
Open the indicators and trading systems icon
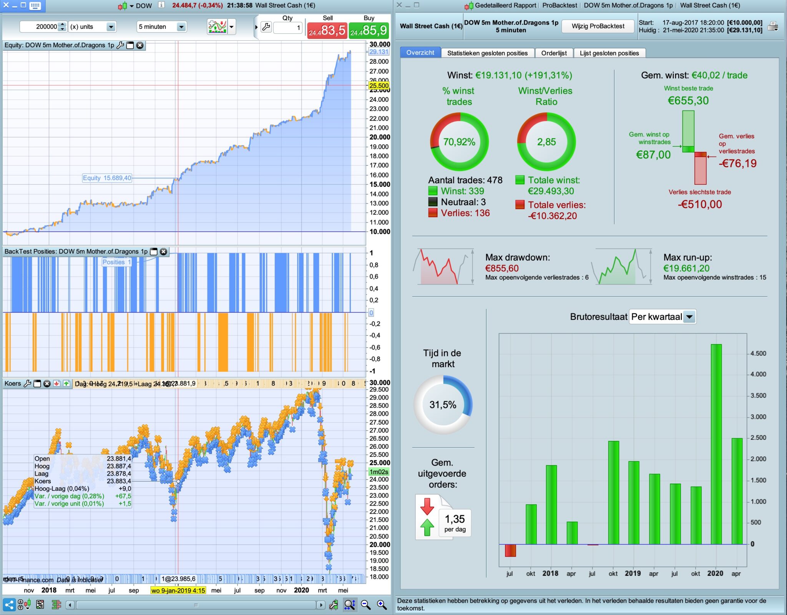pyautogui.click(x=217, y=27)
